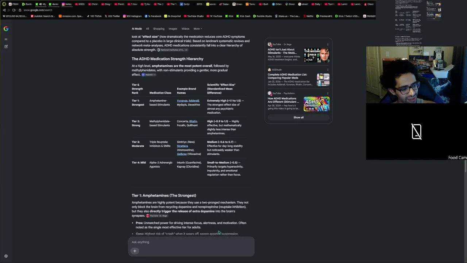Screen dimensions: 467x263
Task: Go forward with the browser forward arrow
Action: [x=9, y=10]
